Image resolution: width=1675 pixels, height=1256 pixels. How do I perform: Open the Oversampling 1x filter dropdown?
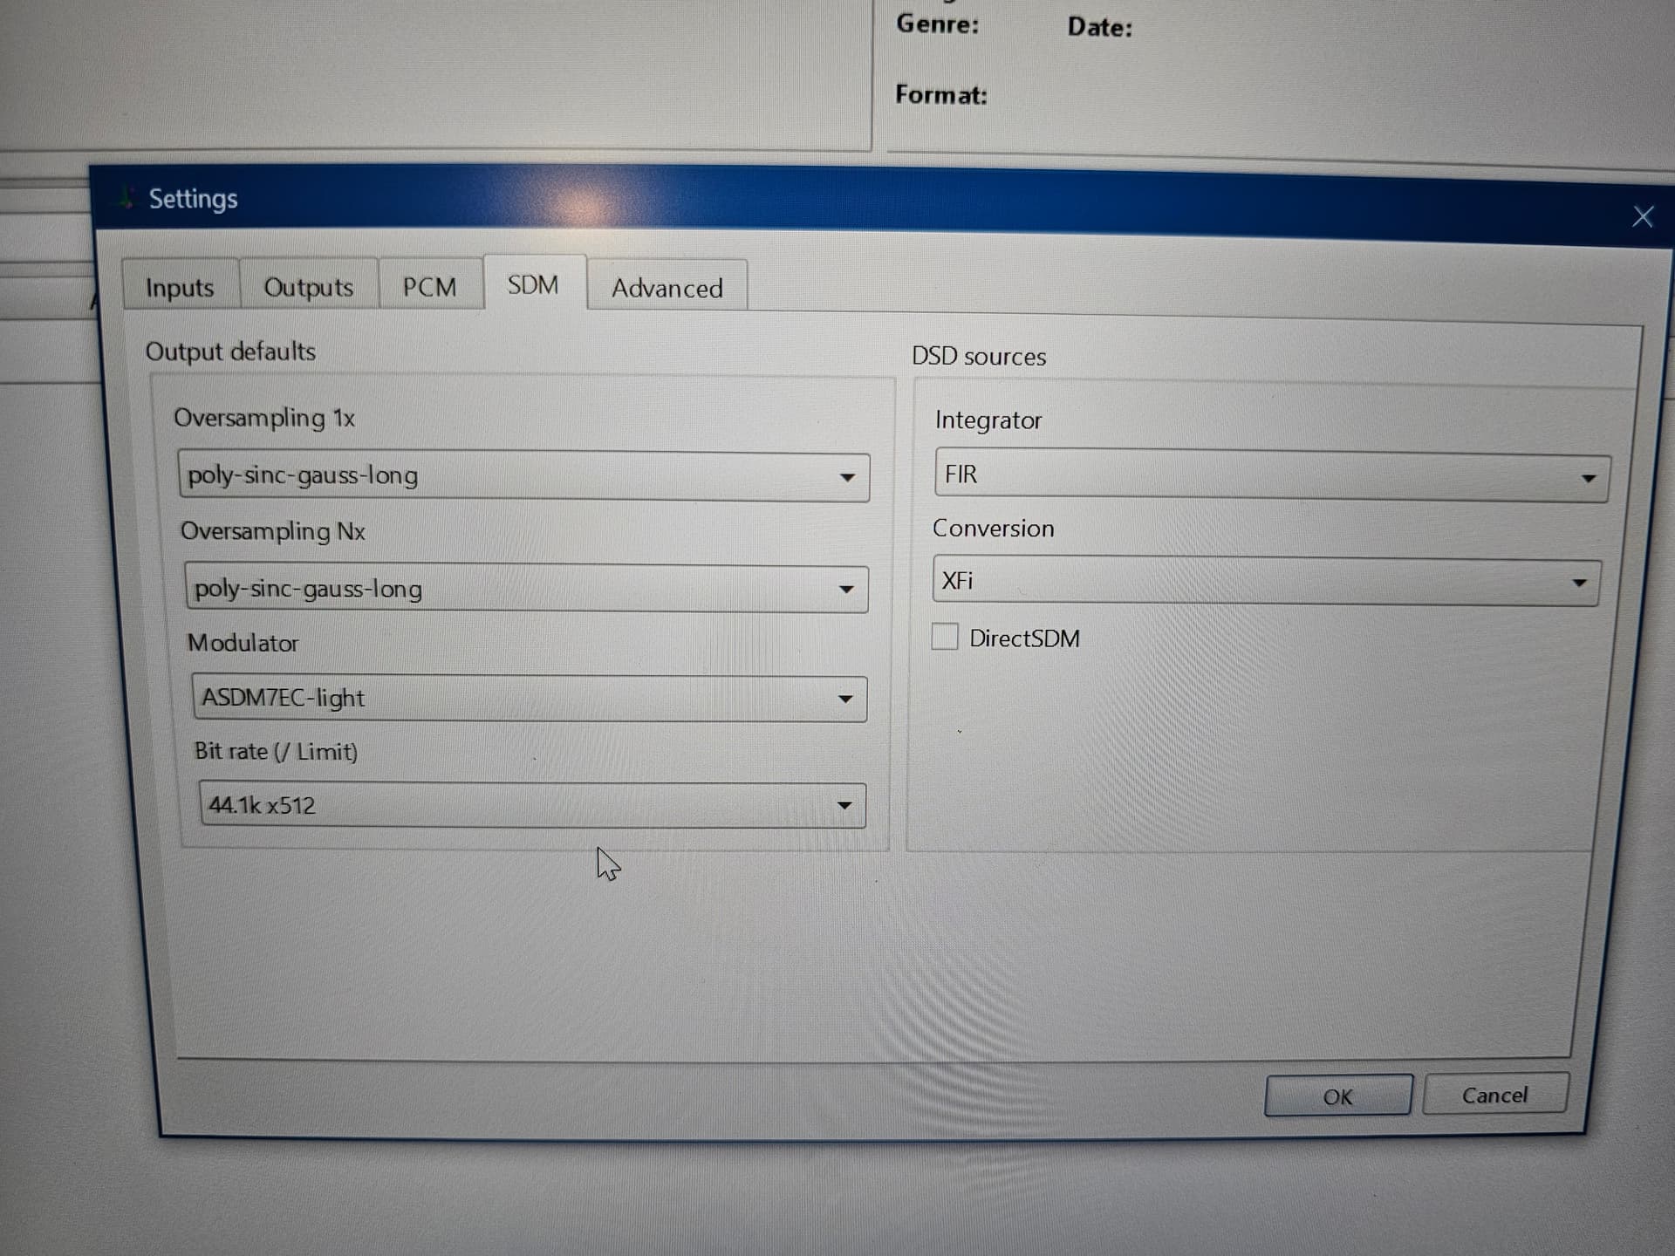click(523, 475)
